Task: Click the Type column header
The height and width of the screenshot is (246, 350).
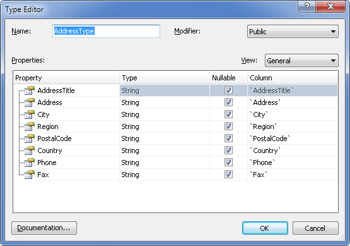Action: (x=165, y=78)
